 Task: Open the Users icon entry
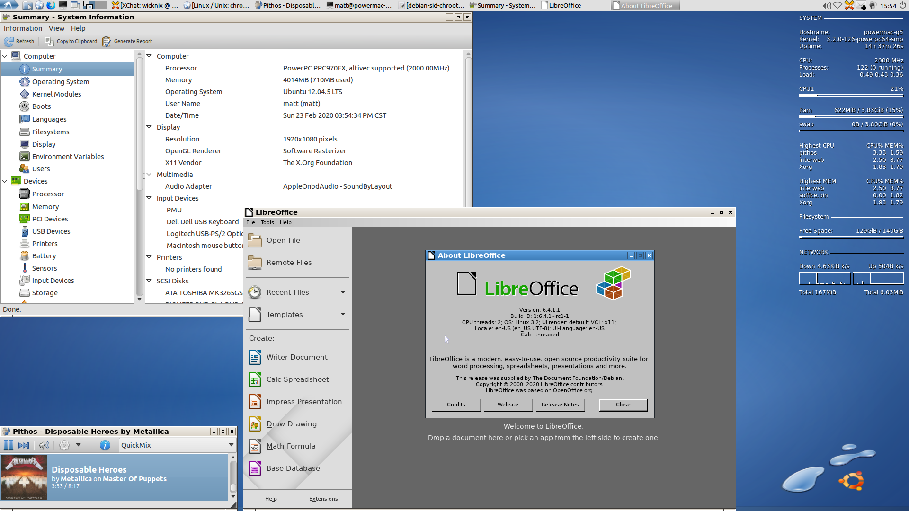(25, 169)
